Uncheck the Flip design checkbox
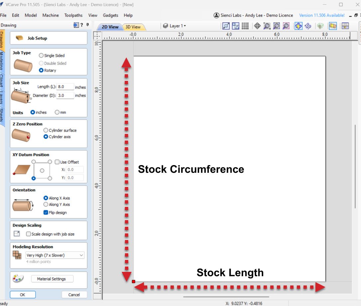The width and height of the screenshot is (361, 306). pos(46,213)
